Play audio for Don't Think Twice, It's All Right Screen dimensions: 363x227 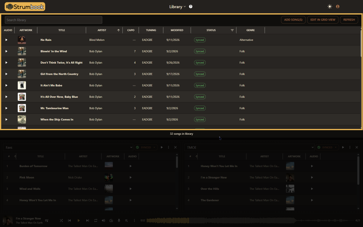(x=6, y=63)
